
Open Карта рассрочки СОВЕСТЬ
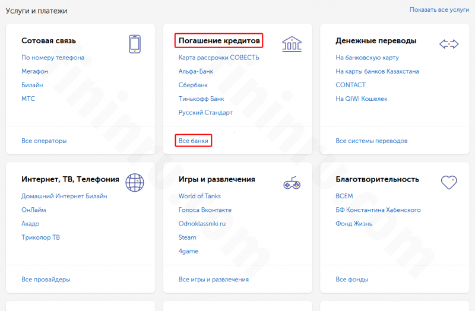click(218, 58)
